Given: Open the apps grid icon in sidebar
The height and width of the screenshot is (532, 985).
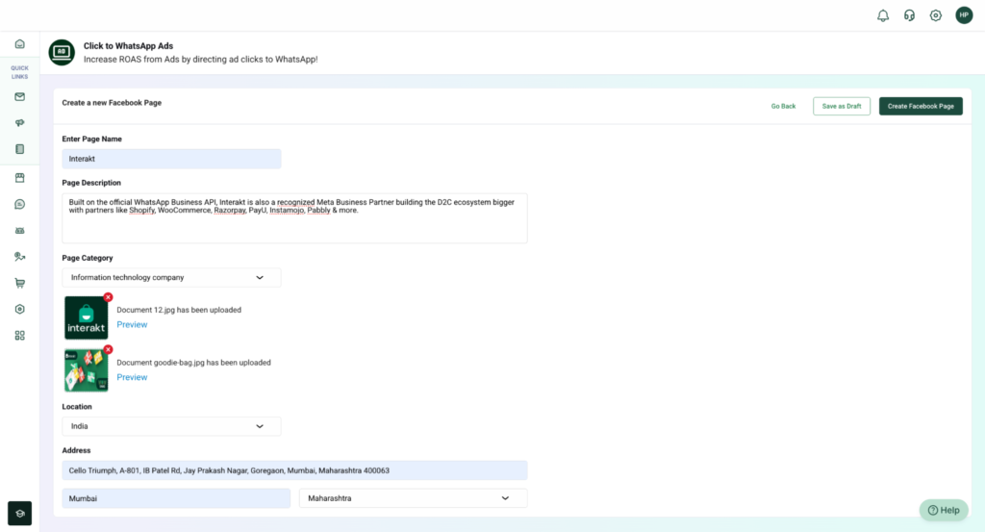Looking at the screenshot, I should click(19, 336).
